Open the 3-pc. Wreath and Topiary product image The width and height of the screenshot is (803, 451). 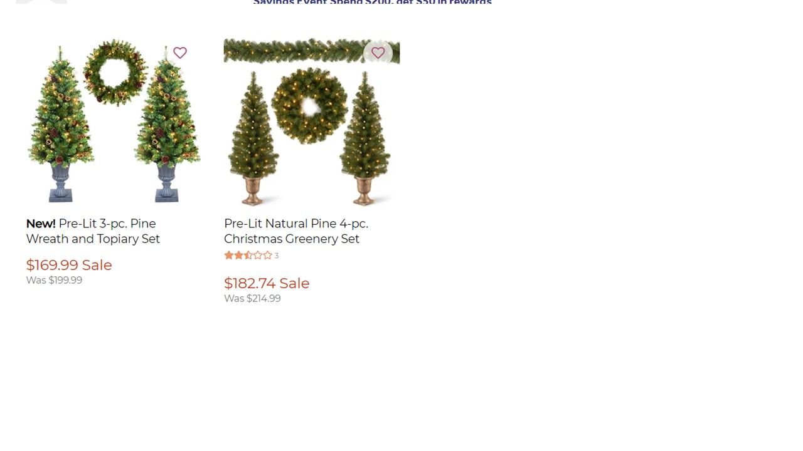pyautogui.click(x=114, y=122)
